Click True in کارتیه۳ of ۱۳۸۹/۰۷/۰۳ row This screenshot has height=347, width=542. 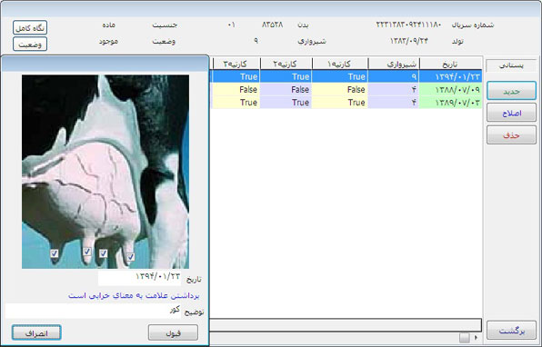249,103
